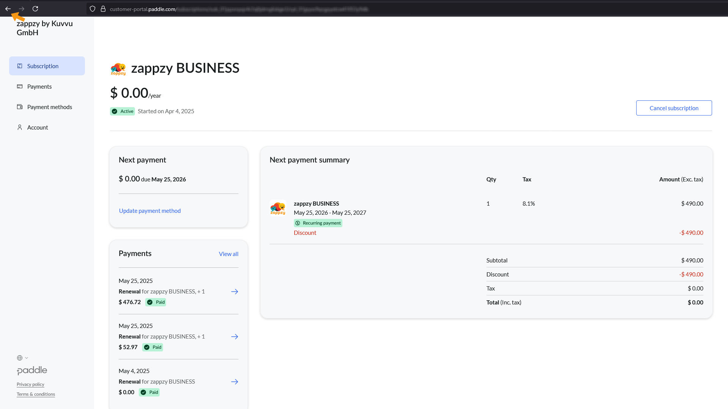Click the browser URL address field
This screenshot has height=409, width=728.
265,9
